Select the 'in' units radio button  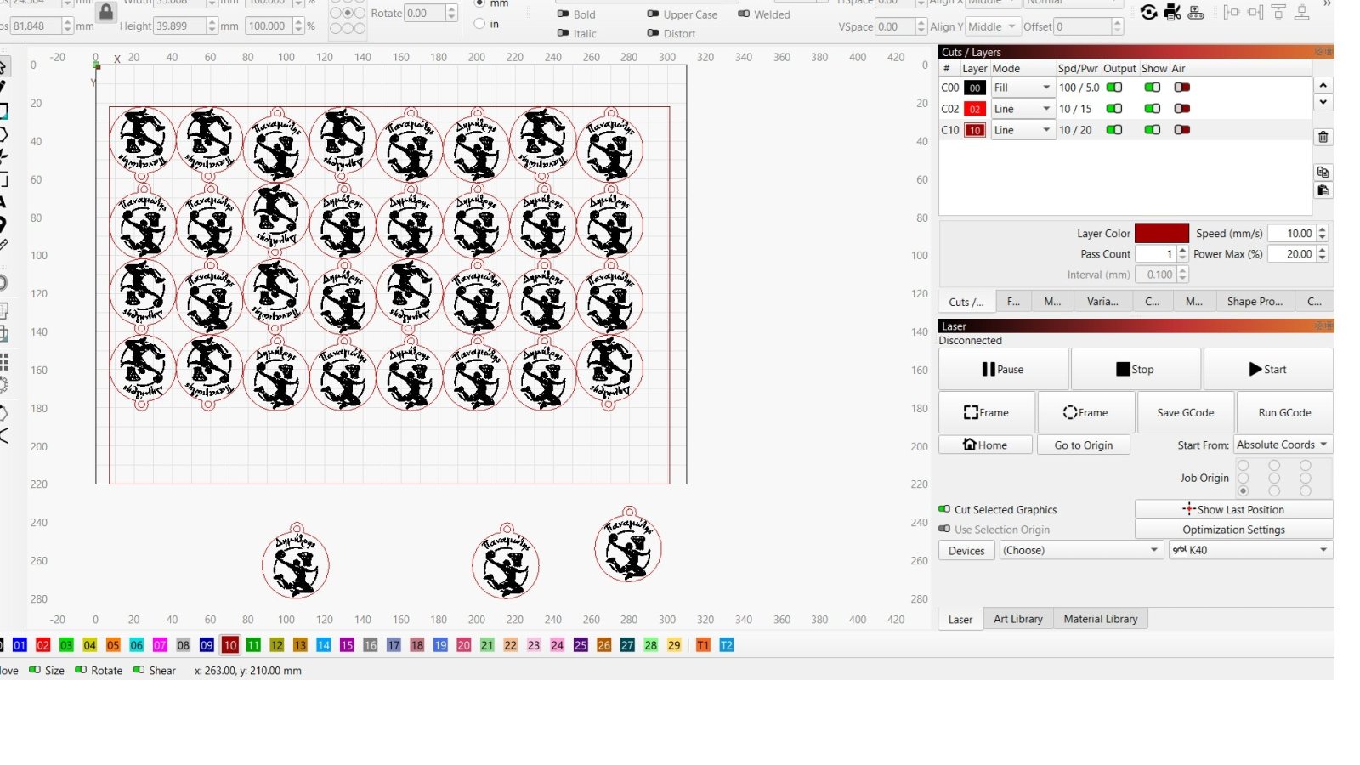[x=479, y=24]
